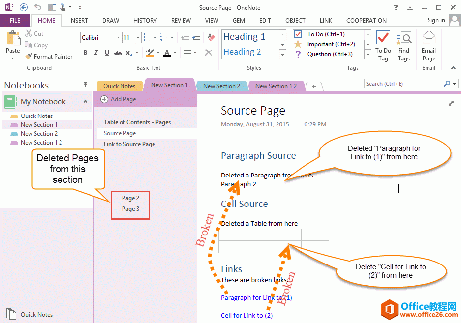The image size is (461, 323).
Task: Click the Search (Ctrl+E) box
Action: (x=403, y=84)
